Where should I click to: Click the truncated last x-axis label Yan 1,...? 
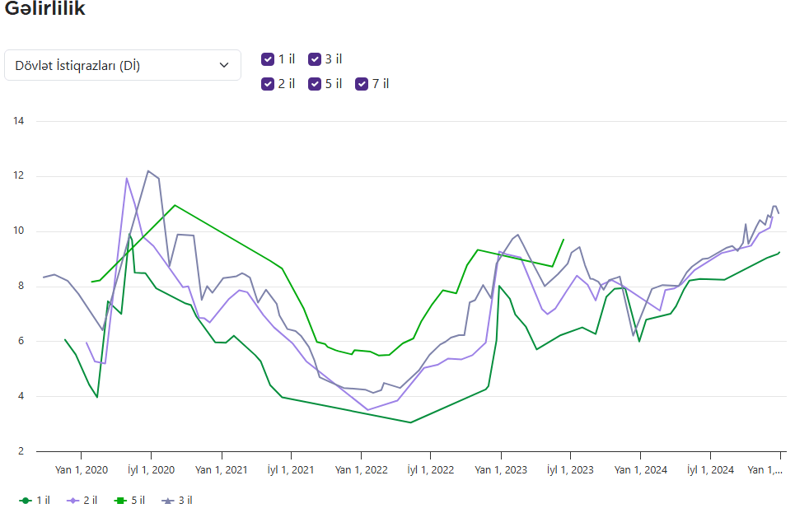click(765, 470)
